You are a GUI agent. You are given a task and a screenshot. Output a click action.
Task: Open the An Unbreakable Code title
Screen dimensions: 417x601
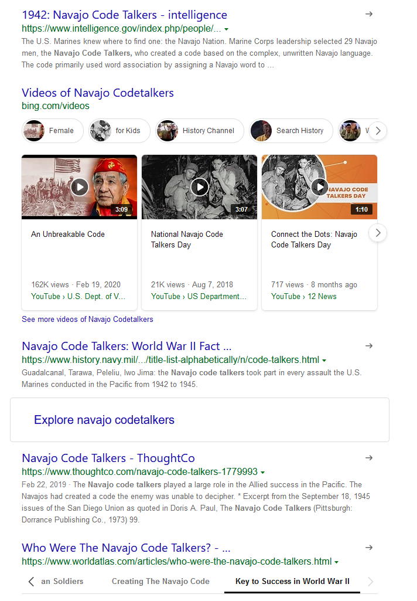coord(68,234)
